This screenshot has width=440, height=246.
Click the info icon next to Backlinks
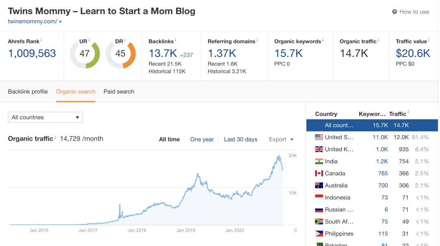point(176,40)
